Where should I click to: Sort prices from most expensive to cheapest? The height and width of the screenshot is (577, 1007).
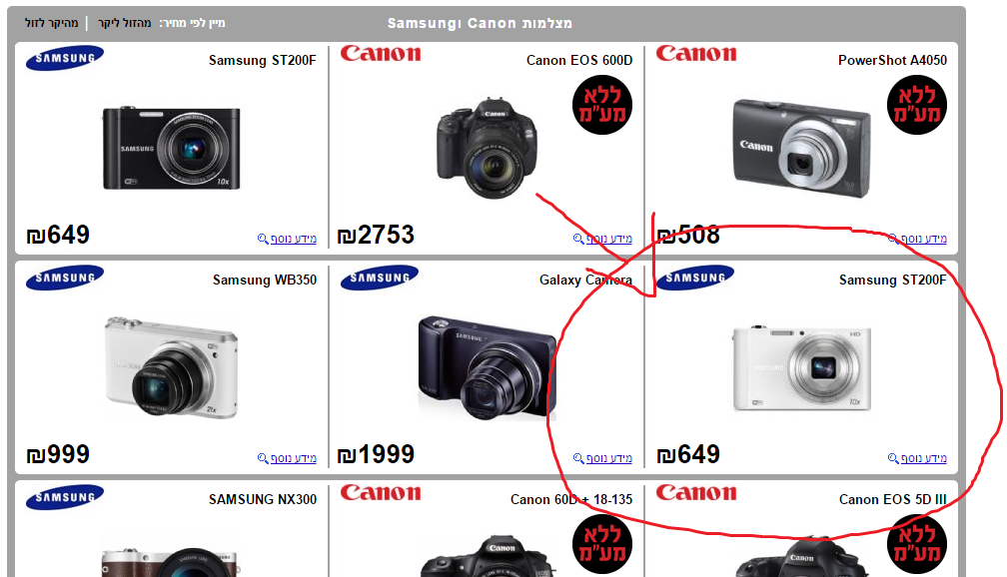point(51,23)
